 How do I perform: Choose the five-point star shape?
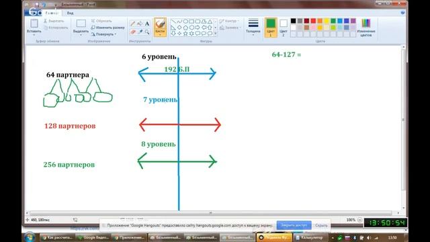coord(185,34)
